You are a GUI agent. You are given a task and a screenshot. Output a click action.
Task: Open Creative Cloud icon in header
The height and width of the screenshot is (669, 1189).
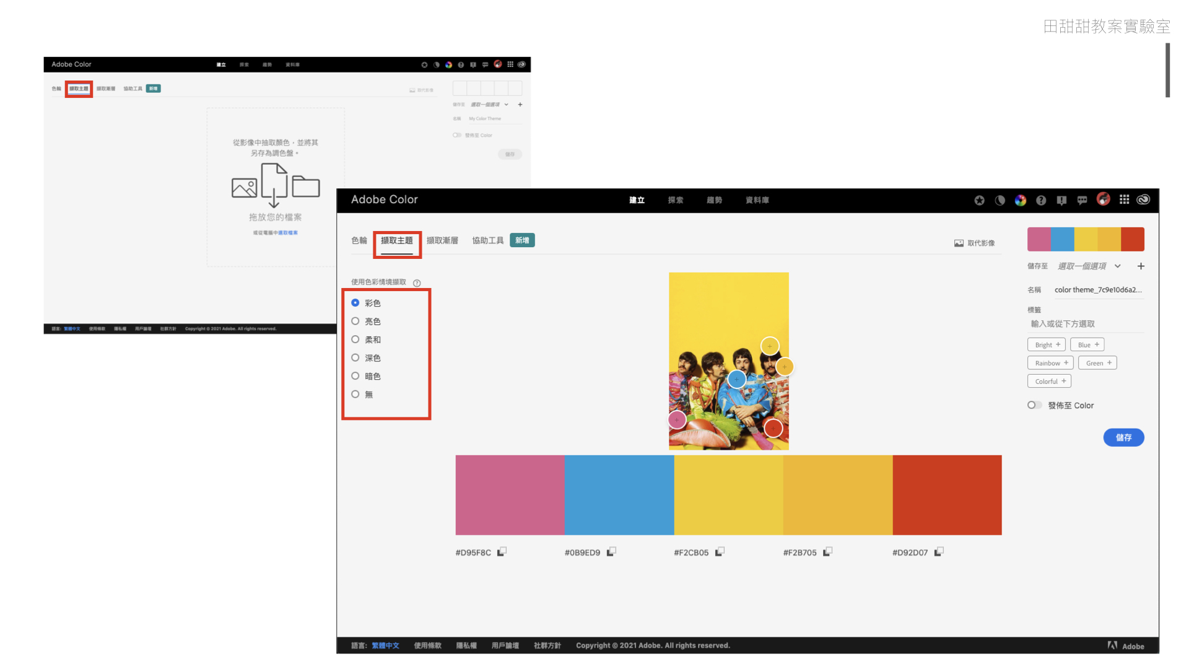pos(1143,199)
